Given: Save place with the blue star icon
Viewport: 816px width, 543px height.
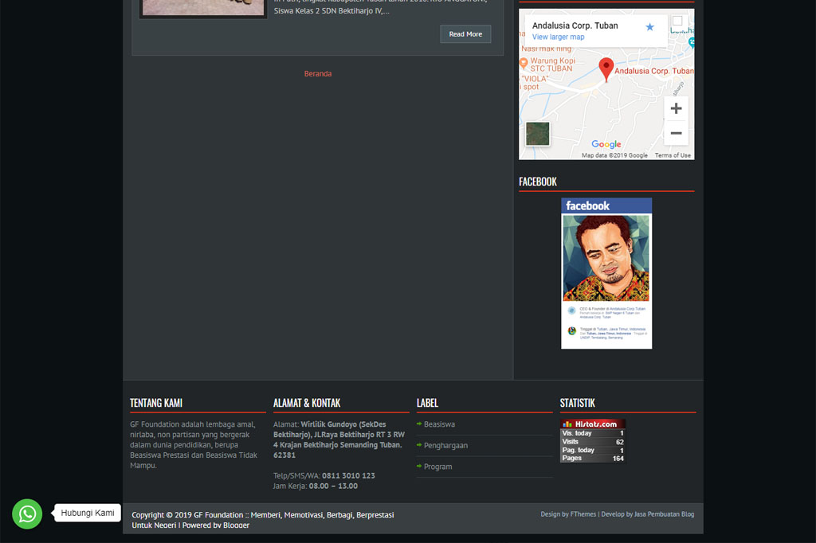Looking at the screenshot, I should pyautogui.click(x=649, y=27).
